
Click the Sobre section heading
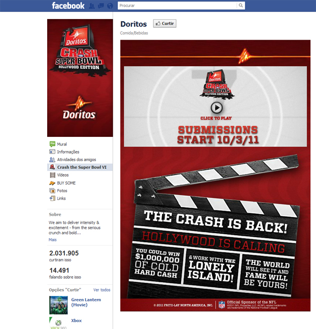tap(55, 215)
